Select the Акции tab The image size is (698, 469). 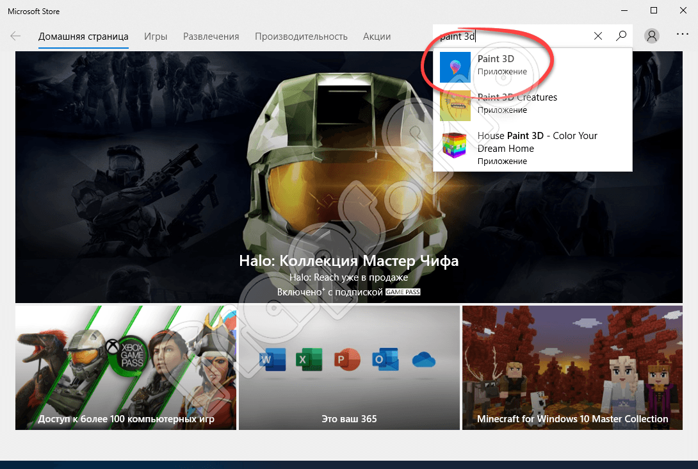(377, 37)
